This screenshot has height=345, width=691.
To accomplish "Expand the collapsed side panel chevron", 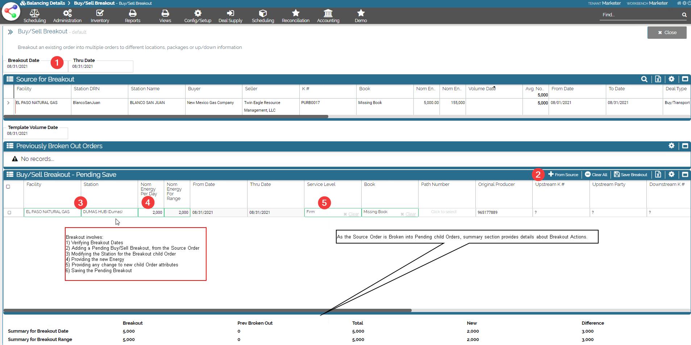I will point(10,32).
